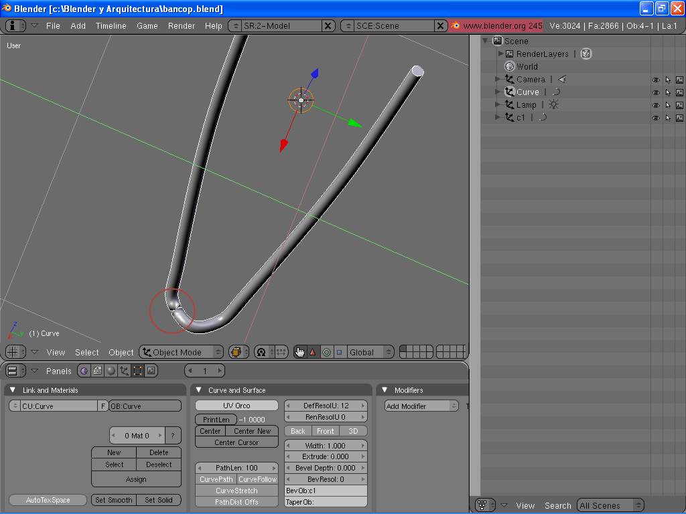The width and height of the screenshot is (686, 514).
Task: Open the SR:2-Model screen selector
Action: pyautogui.click(x=236, y=26)
